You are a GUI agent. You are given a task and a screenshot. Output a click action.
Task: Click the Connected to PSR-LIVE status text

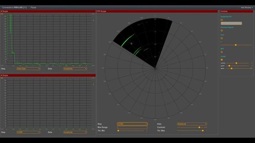[x=14, y=8]
